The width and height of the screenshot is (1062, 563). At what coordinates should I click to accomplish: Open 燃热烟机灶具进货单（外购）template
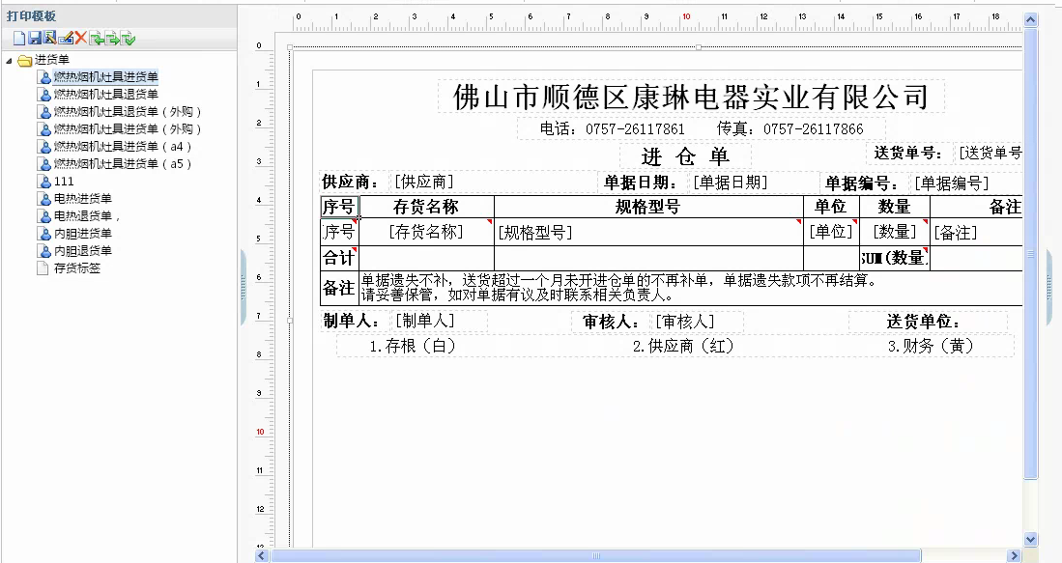point(128,129)
